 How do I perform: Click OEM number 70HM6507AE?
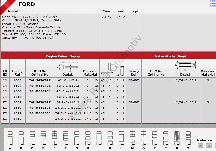click(40, 80)
